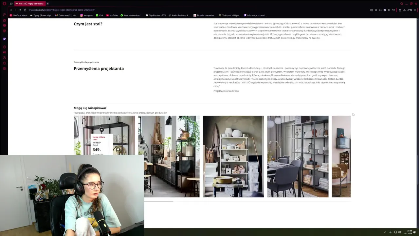Viewport: 419px width, 236px height.
Task: Open browser settings gear in sidebar
Action: (4, 69)
